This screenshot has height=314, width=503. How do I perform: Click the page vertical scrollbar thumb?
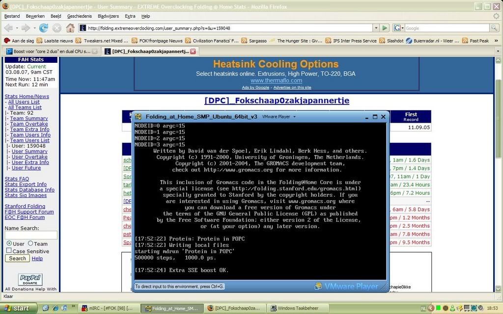point(498,119)
